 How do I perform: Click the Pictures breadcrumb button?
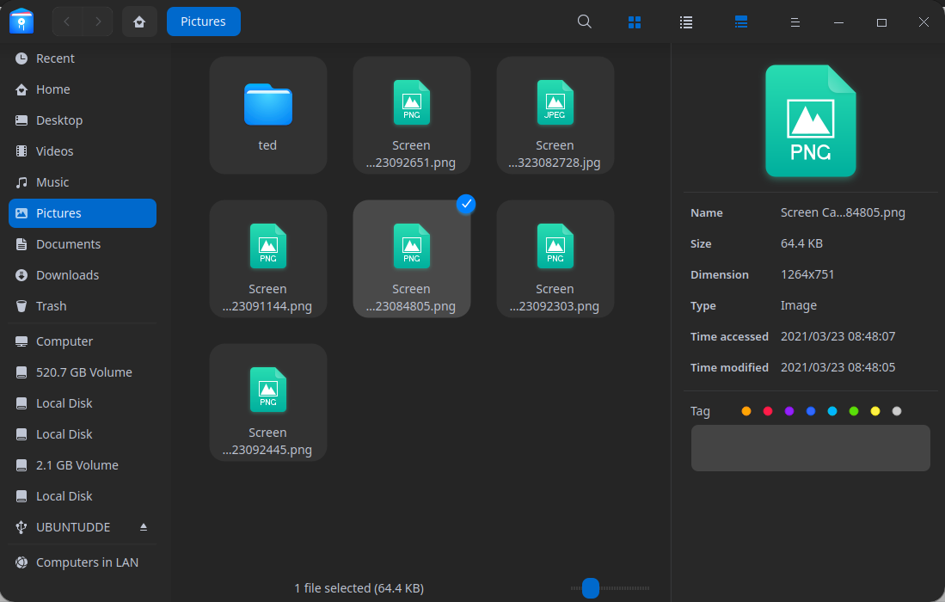[x=203, y=21]
